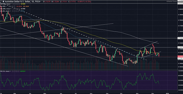The height and width of the screenshot is (94, 183).
Task: Click the MA (200, close) legend label
Action: click(5, 9)
